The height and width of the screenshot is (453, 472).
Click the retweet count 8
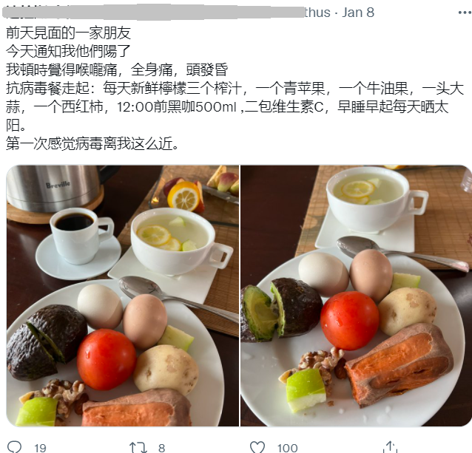(x=161, y=448)
